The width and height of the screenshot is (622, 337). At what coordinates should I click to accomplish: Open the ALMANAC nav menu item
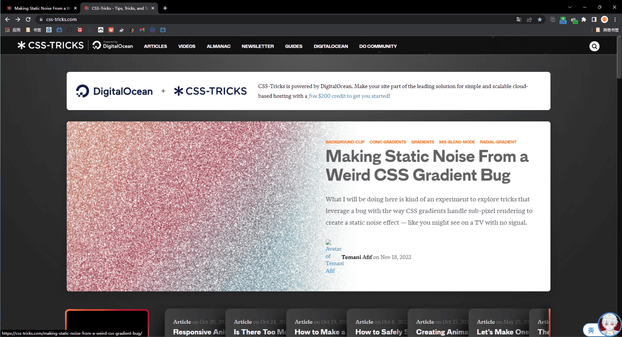pos(218,46)
